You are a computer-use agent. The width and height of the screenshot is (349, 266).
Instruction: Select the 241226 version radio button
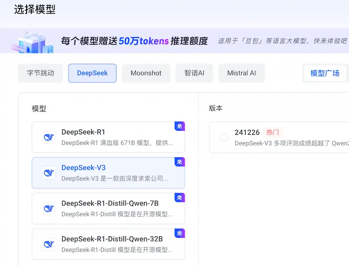[x=224, y=137]
